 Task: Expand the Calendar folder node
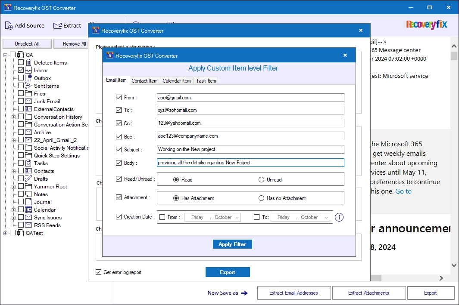[x=13, y=210]
